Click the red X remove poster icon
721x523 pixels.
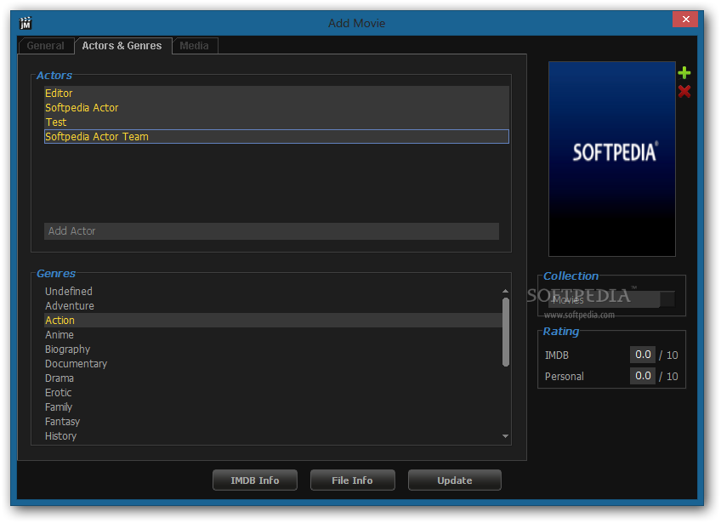coord(684,92)
